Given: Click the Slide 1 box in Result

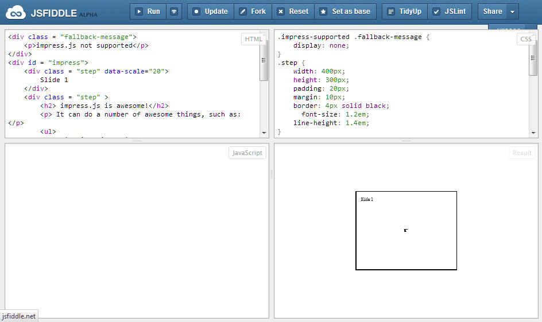Looking at the screenshot, I should point(406,230).
